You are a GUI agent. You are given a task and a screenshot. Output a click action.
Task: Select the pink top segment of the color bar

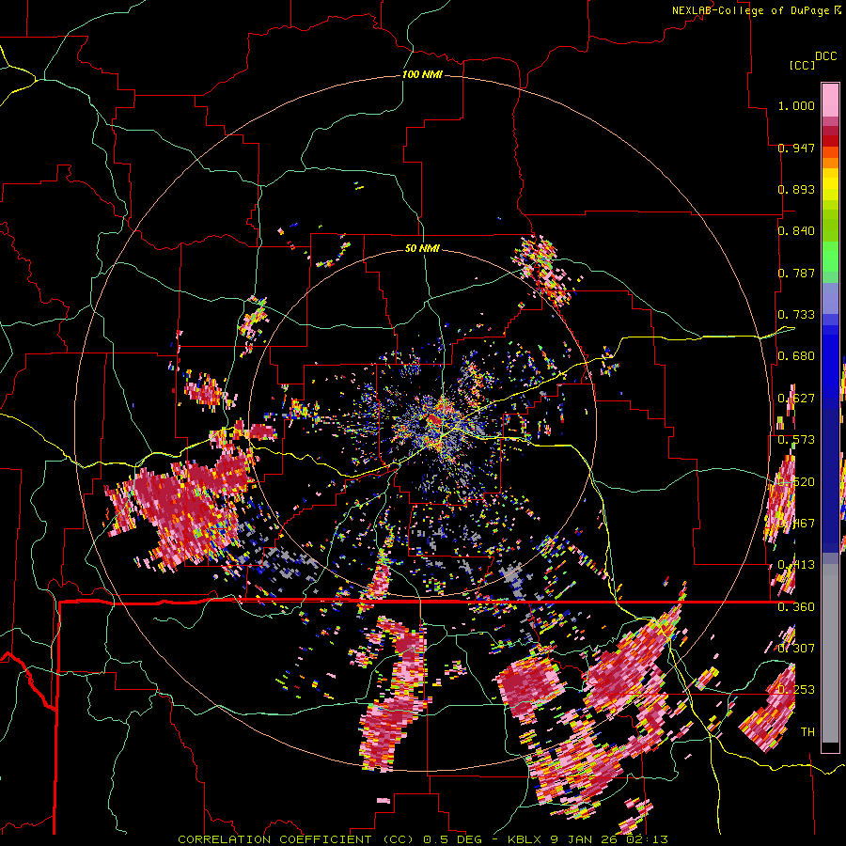(x=830, y=101)
